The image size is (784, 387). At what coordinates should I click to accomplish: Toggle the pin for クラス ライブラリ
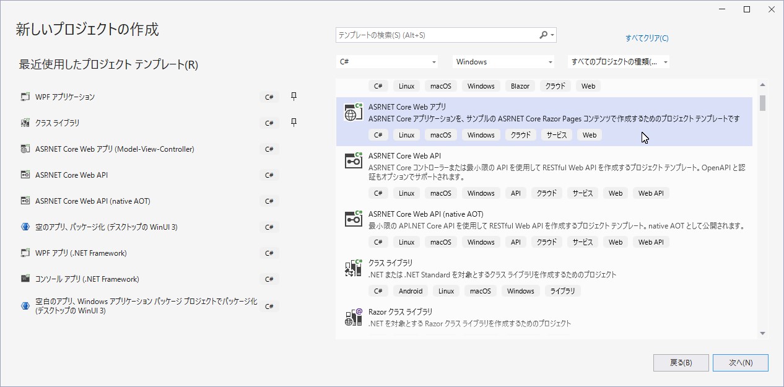tap(294, 123)
